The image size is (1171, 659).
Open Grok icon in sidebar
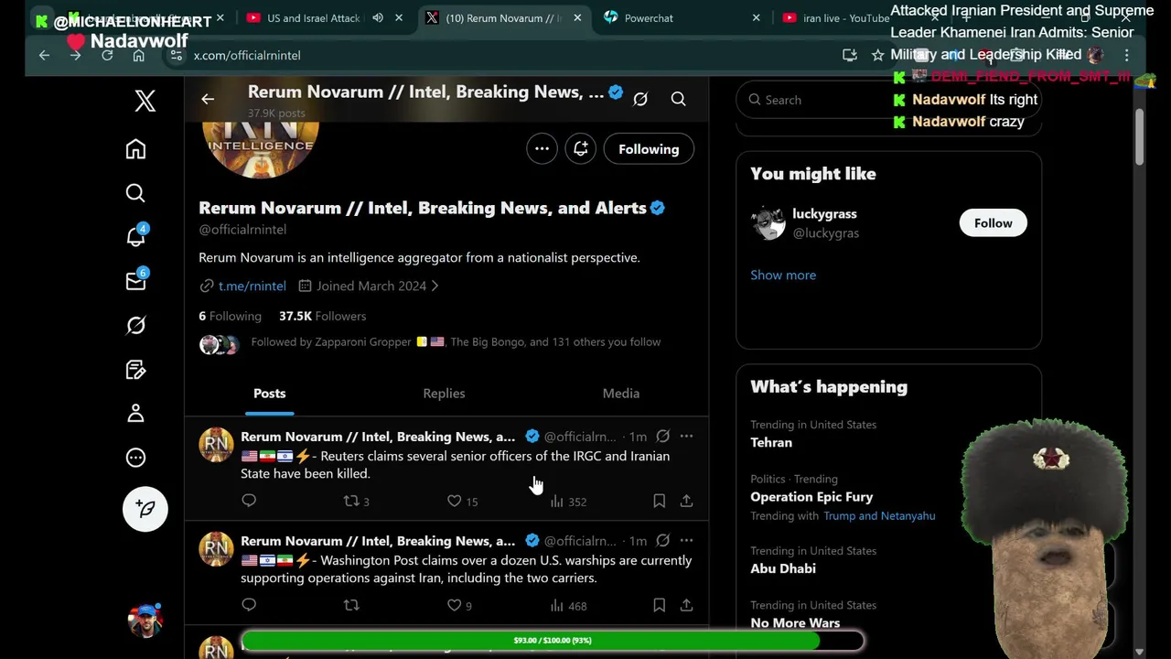[135, 326]
